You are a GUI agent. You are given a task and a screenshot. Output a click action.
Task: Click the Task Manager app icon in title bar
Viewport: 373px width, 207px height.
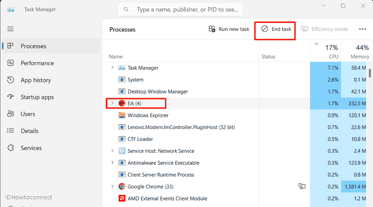click(11, 9)
